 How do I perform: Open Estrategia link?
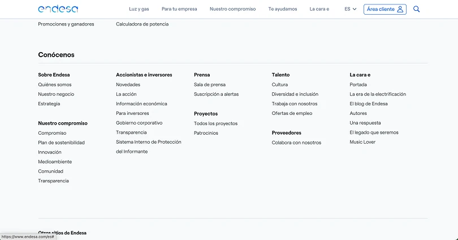(x=49, y=104)
